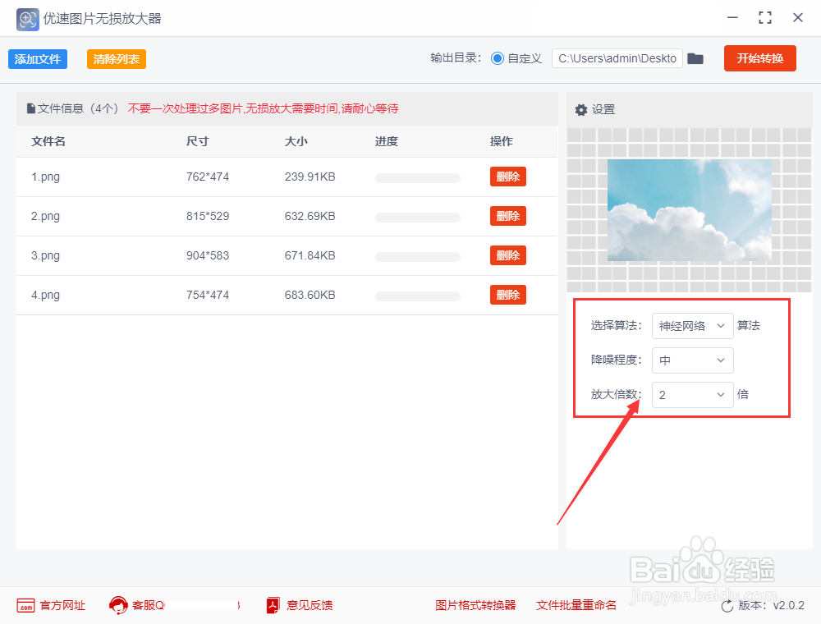Click 清除列表 to clear the list
This screenshot has height=624, width=821.
click(x=116, y=58)
